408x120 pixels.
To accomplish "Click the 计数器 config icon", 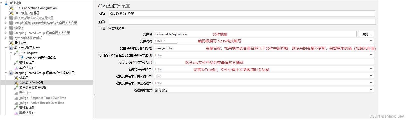I will (16, 78).
